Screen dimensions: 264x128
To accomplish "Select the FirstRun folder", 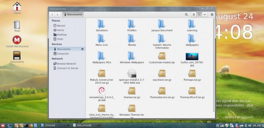I will (132, 25).
